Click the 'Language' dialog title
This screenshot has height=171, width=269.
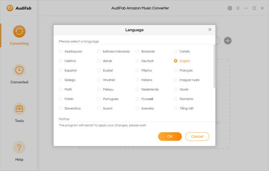[x=134, y=30]
